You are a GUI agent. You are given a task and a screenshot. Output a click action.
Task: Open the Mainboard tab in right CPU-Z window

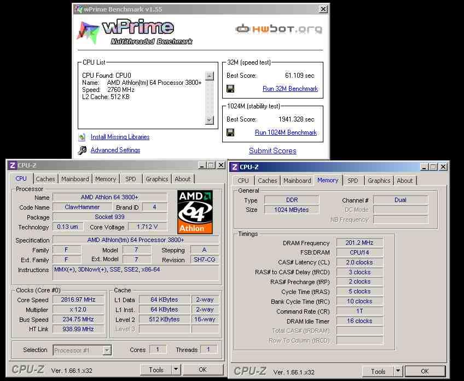(x=298, y=181)
